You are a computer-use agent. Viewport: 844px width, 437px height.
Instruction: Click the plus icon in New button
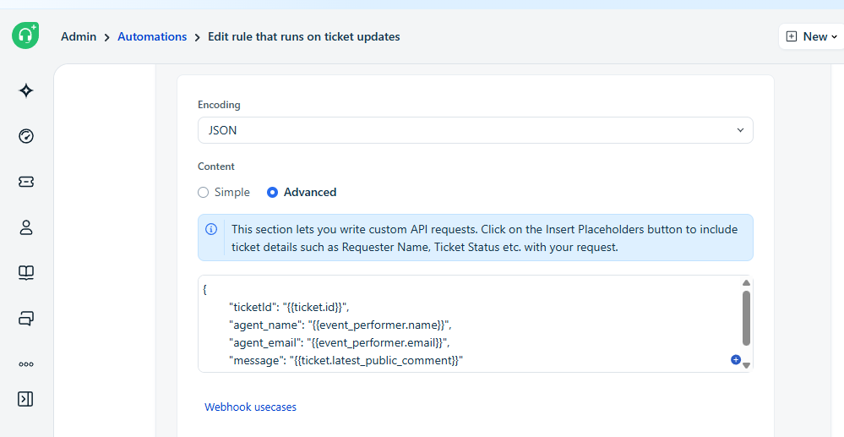click(x=792, y=36)
